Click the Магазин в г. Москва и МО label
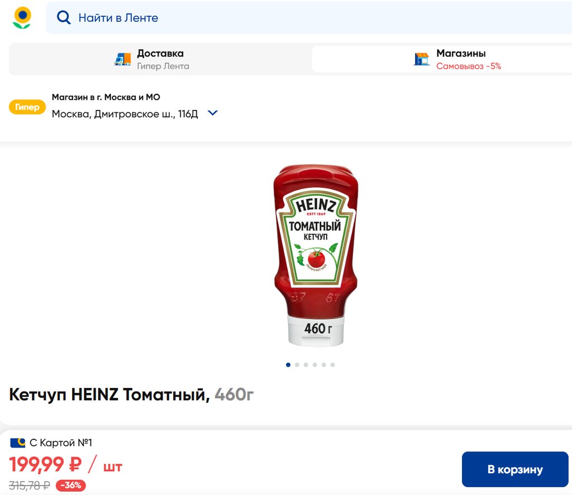The height and width of the screenshot is (495, 572). coord(106,97)
